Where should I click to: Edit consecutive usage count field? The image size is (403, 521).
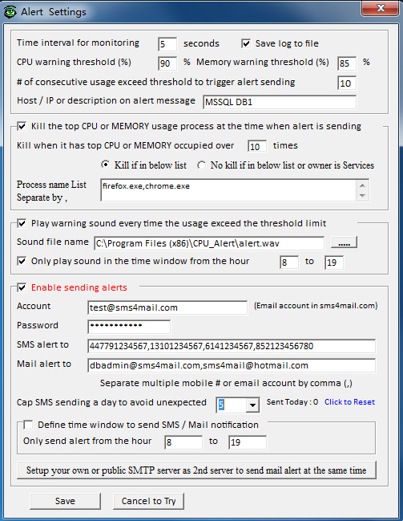(347, 83)
